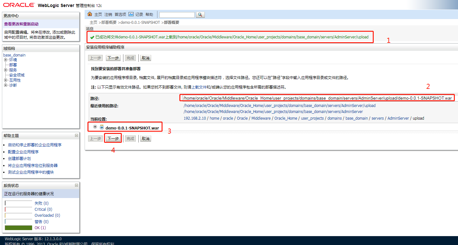Viewport: 458px width, 245px height.
Task: Open 互用性 in the domain tree
Action: (15, 80)
